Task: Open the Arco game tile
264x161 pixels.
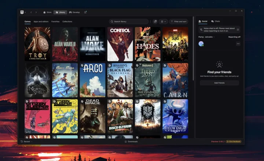Action: pos(93,80)
